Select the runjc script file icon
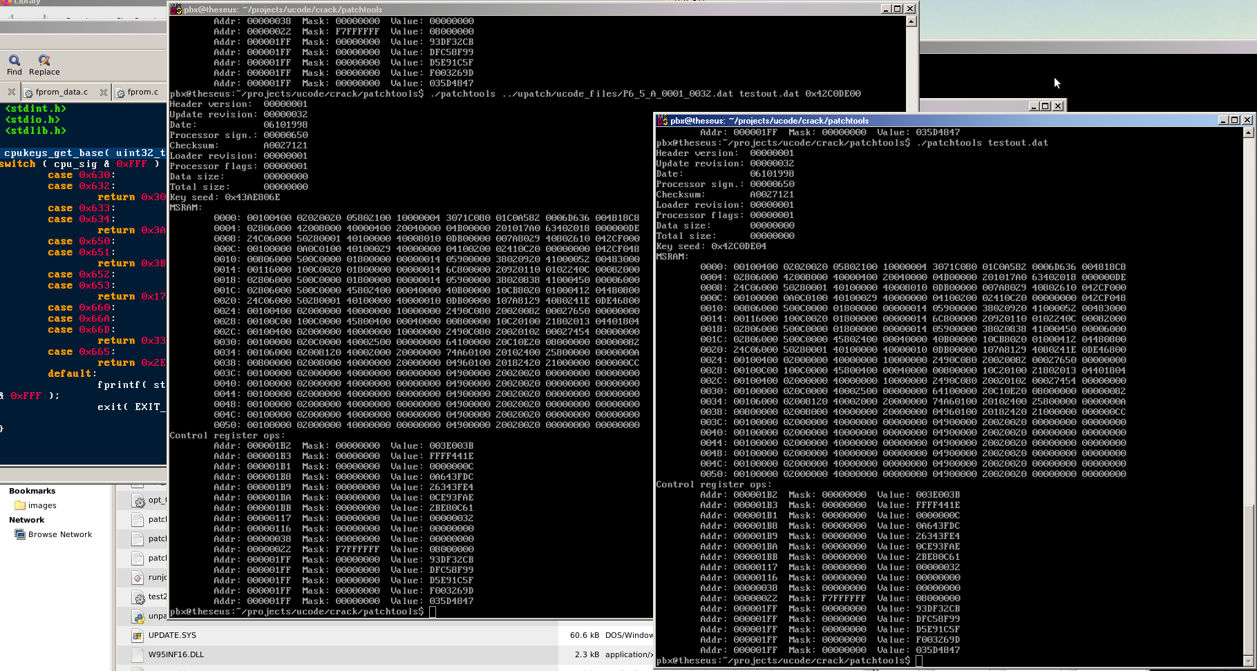The height and width of the screenshot is (671, 1257). pyautogui.click(x=138, y=577)
